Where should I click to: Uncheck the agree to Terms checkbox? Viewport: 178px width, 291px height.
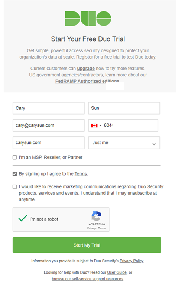pos(15,174)
